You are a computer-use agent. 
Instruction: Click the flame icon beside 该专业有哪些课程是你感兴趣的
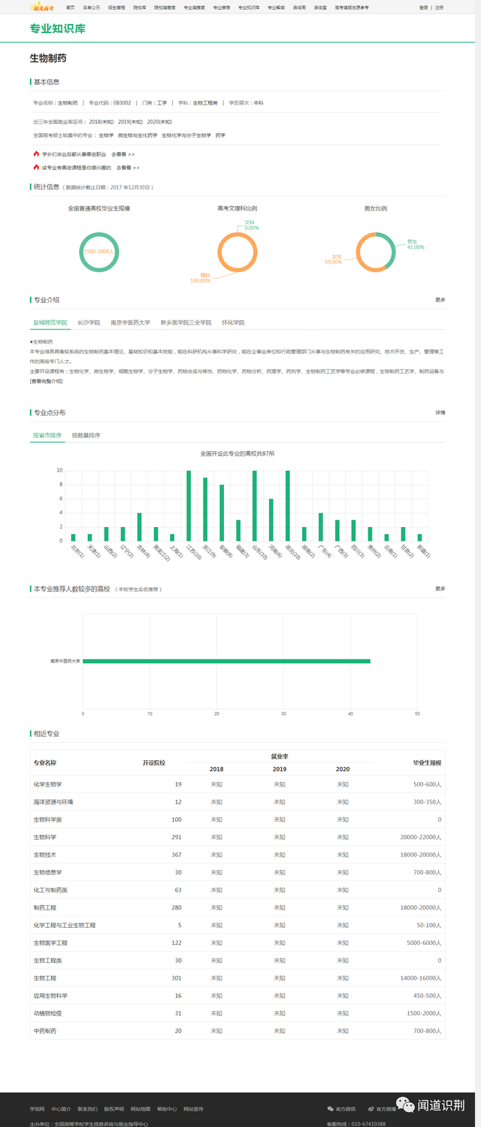click(x=35, y=168)
